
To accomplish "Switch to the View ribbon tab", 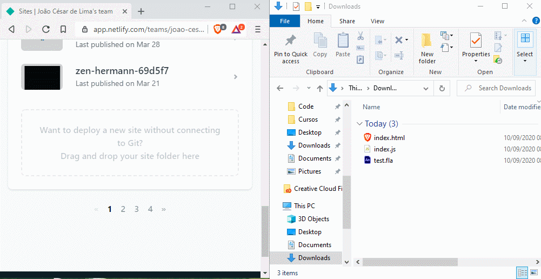I will coord(377,21).
